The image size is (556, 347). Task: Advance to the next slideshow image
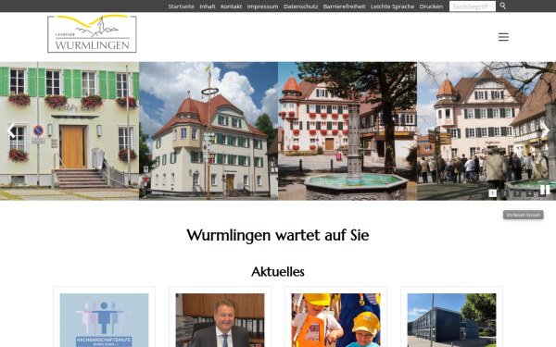coord(546,130)
